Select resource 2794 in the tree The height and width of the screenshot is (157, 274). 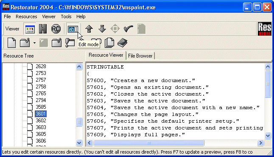click(41, 100)
